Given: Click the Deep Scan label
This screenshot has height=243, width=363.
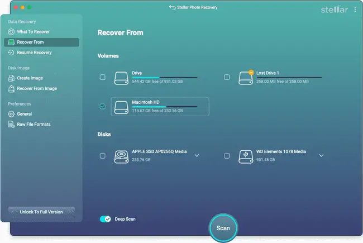Looking at the screenshot, I should click(125, 219).
